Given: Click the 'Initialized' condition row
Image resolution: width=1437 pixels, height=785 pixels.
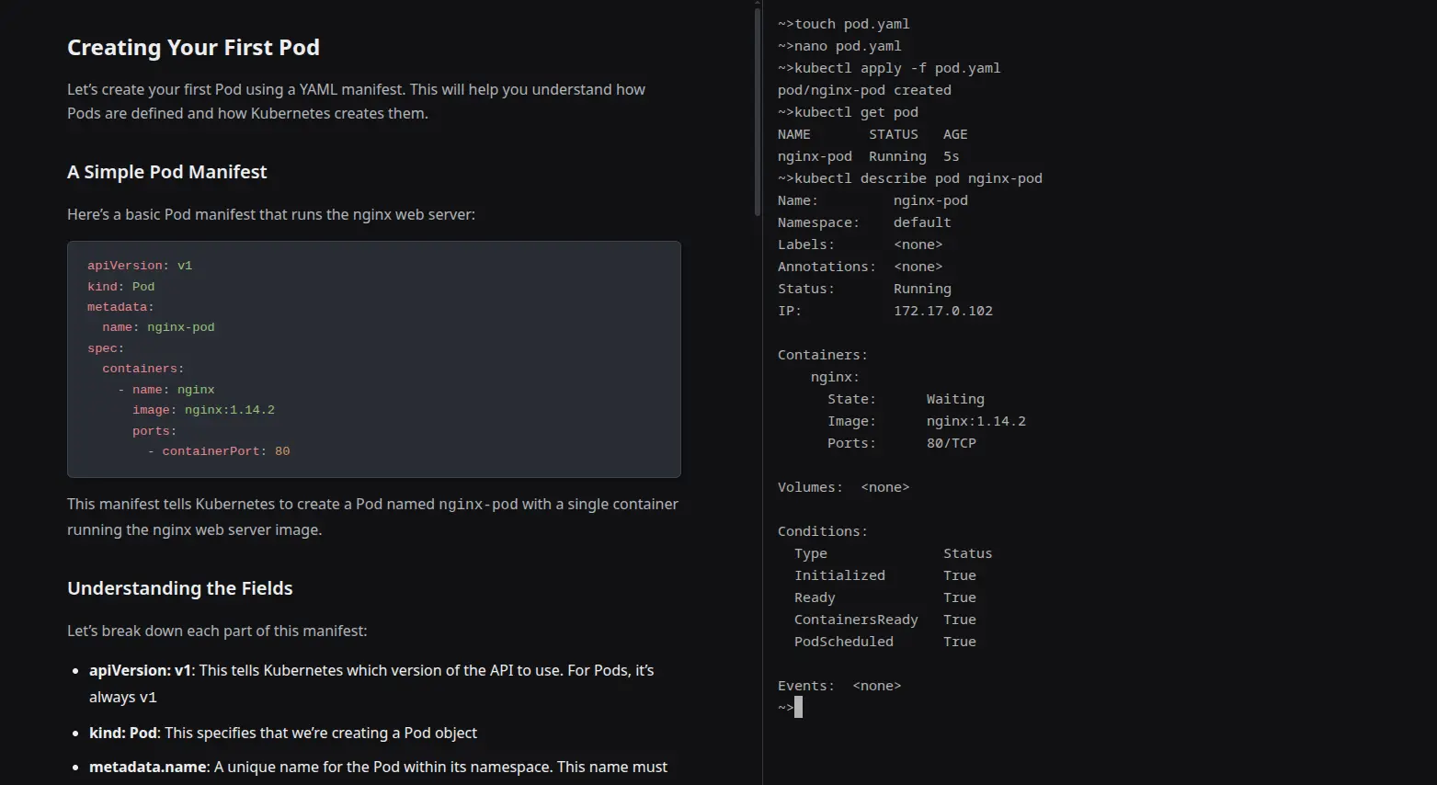Looking at the screenshot, I should pyautogui.click(x=885, y=575).
